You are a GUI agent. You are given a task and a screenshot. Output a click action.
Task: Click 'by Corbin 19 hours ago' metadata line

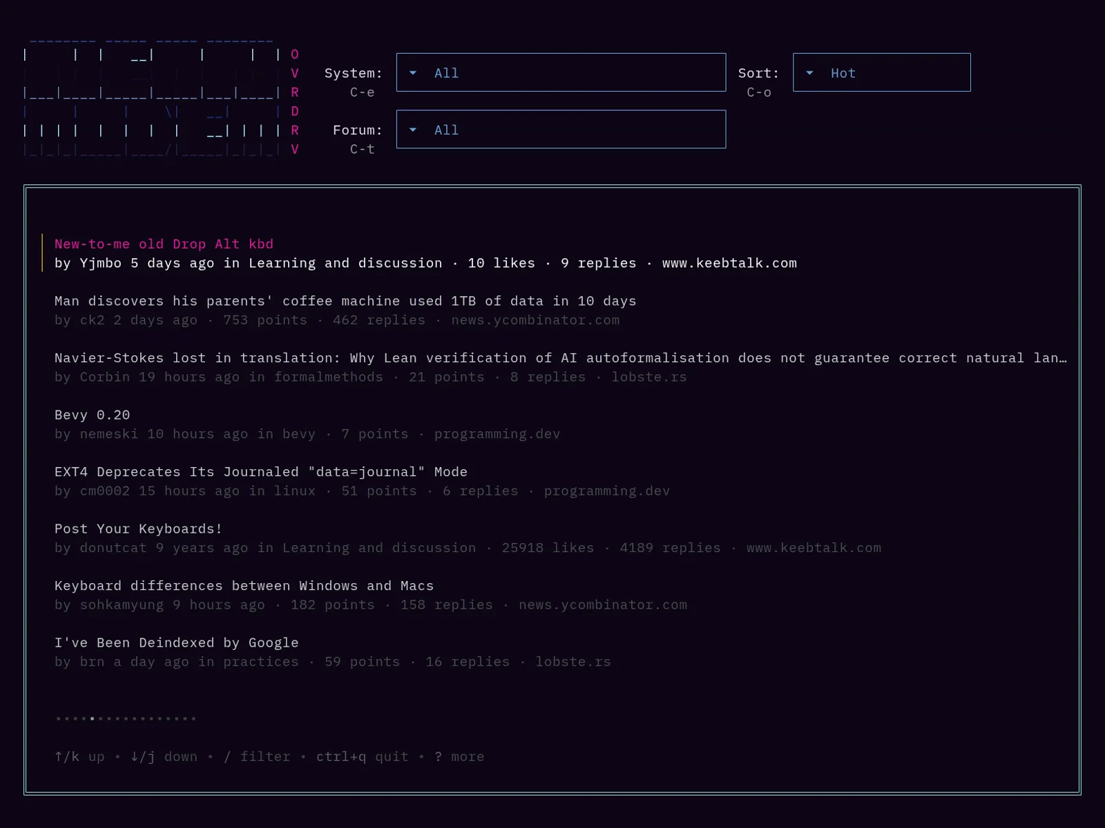(x=371, y=377)
